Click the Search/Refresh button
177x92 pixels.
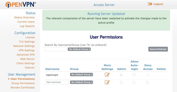tap(158, 49)
